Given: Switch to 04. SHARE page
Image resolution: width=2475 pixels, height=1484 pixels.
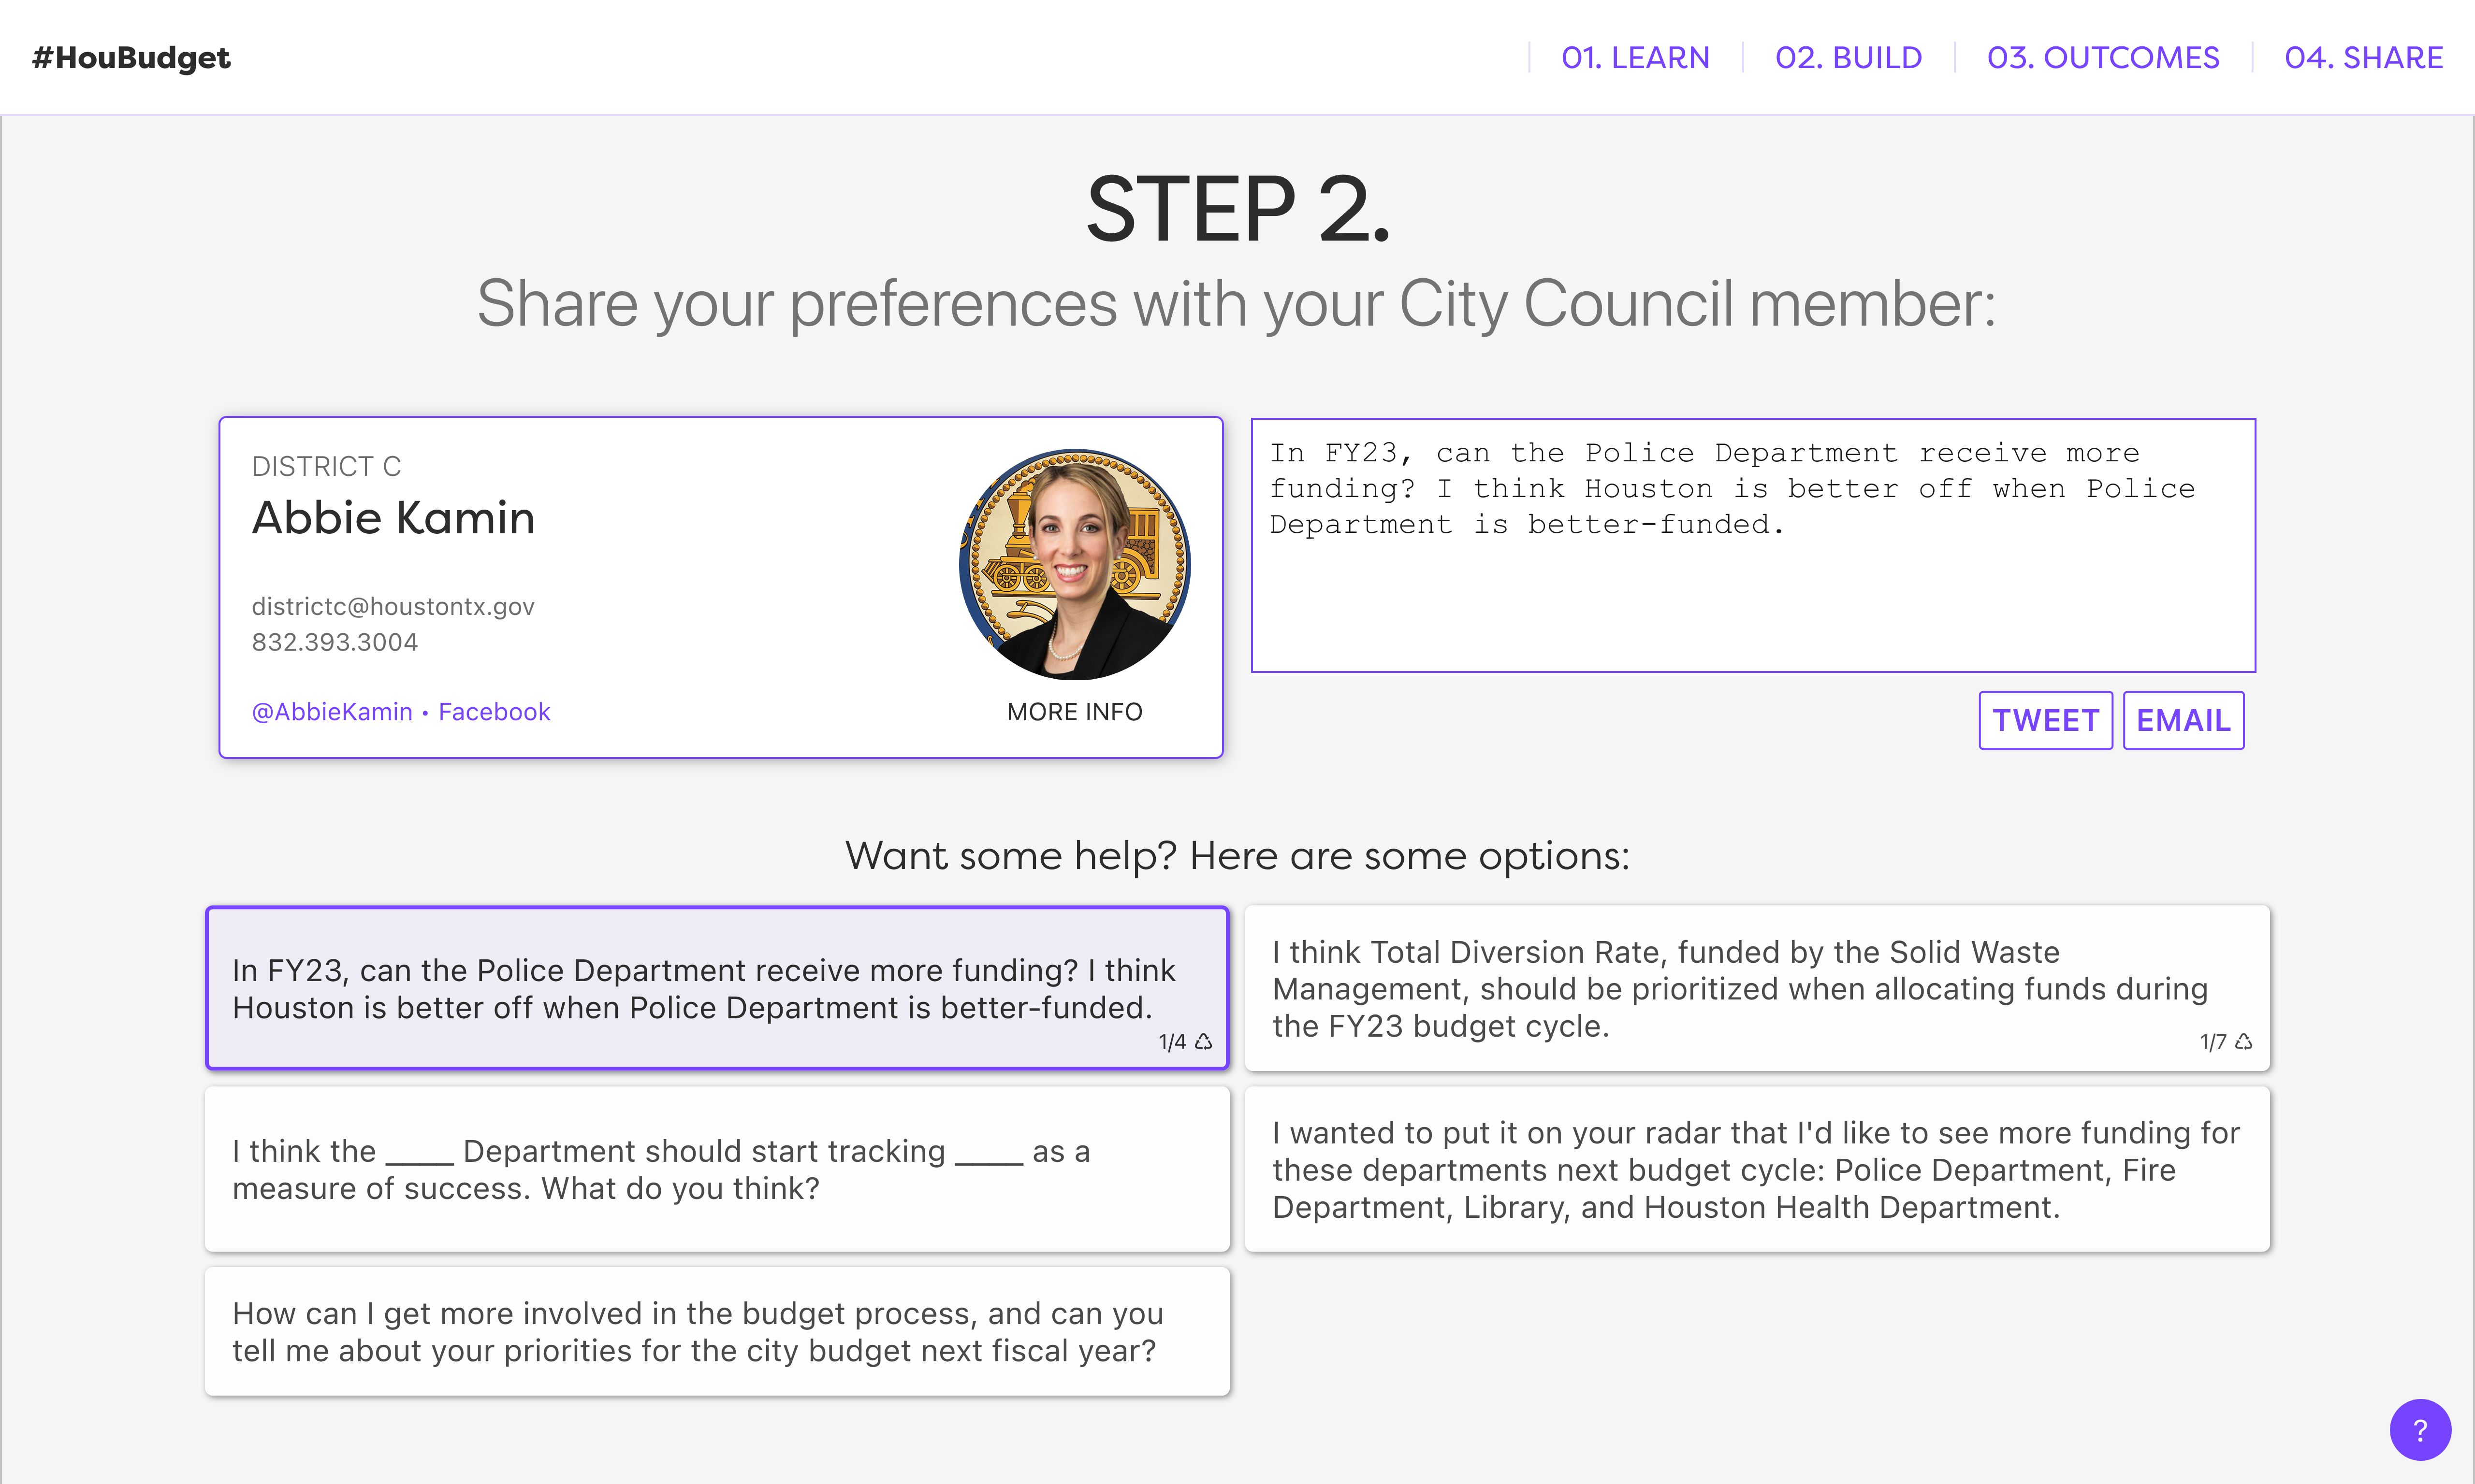Looking at the screenshot, I should [2363, 58].
